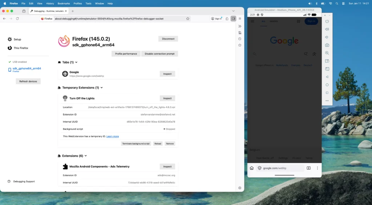This screenshot has height=205, width=372.
Task: Open the Tools menu in menu bar
Action: tap(89, 4)
